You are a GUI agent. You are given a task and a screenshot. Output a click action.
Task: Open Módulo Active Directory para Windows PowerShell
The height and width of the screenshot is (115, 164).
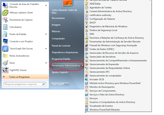pyautogui.click(x=115, y=83)
